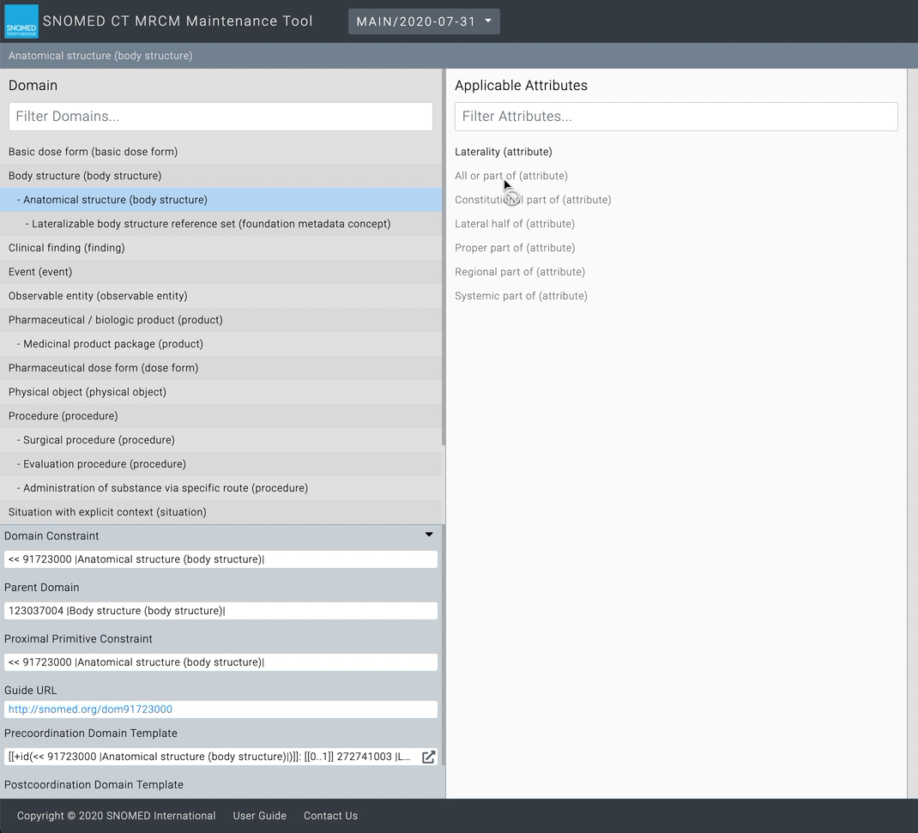Choose Regional part of (attribute)
Image resolution: width=918 pixels, height=833 pixels.
(520, 272)
